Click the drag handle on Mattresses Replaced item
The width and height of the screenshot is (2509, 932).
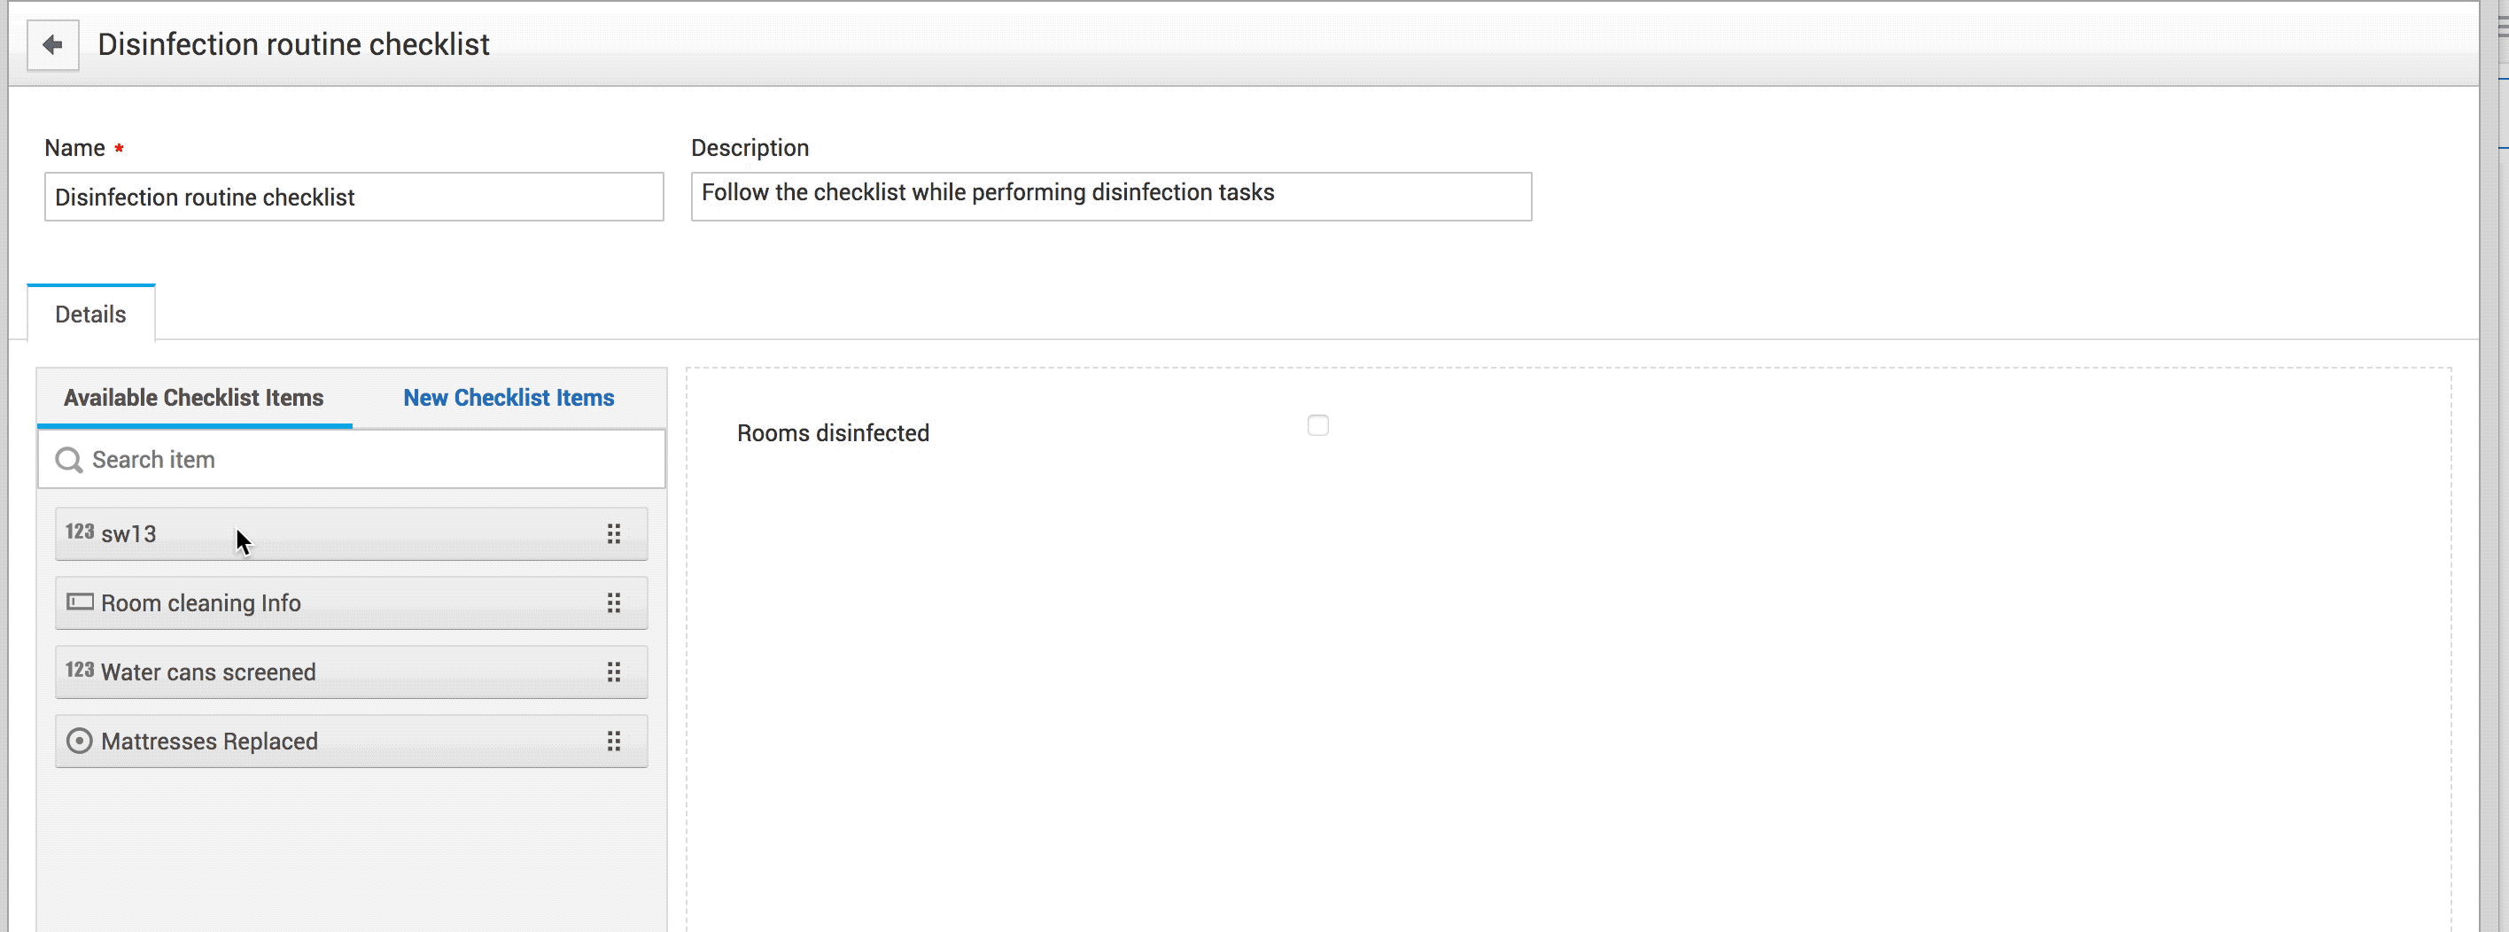coord(615,740)
